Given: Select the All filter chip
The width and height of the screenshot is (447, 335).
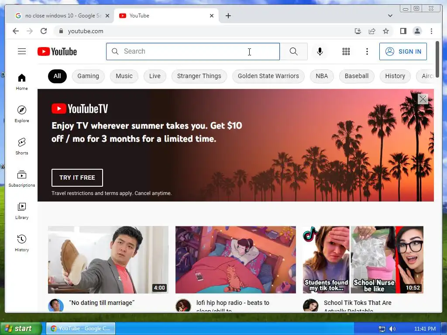Looking at the screenshot, I should click(57, 76).
